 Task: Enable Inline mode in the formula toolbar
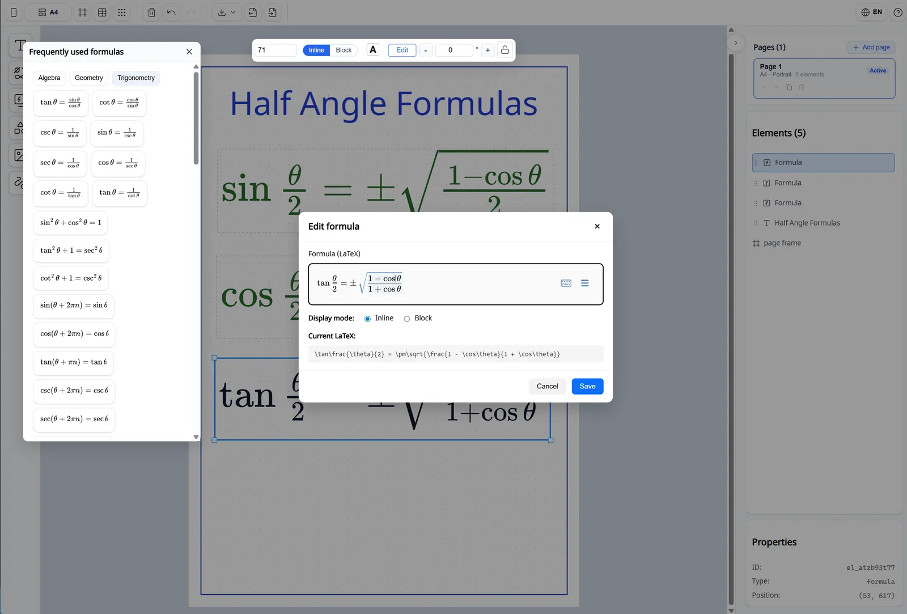[316, 50]
